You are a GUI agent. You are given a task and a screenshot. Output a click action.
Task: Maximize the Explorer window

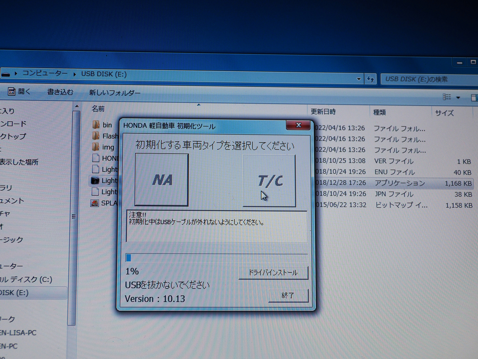pos(473,62)
